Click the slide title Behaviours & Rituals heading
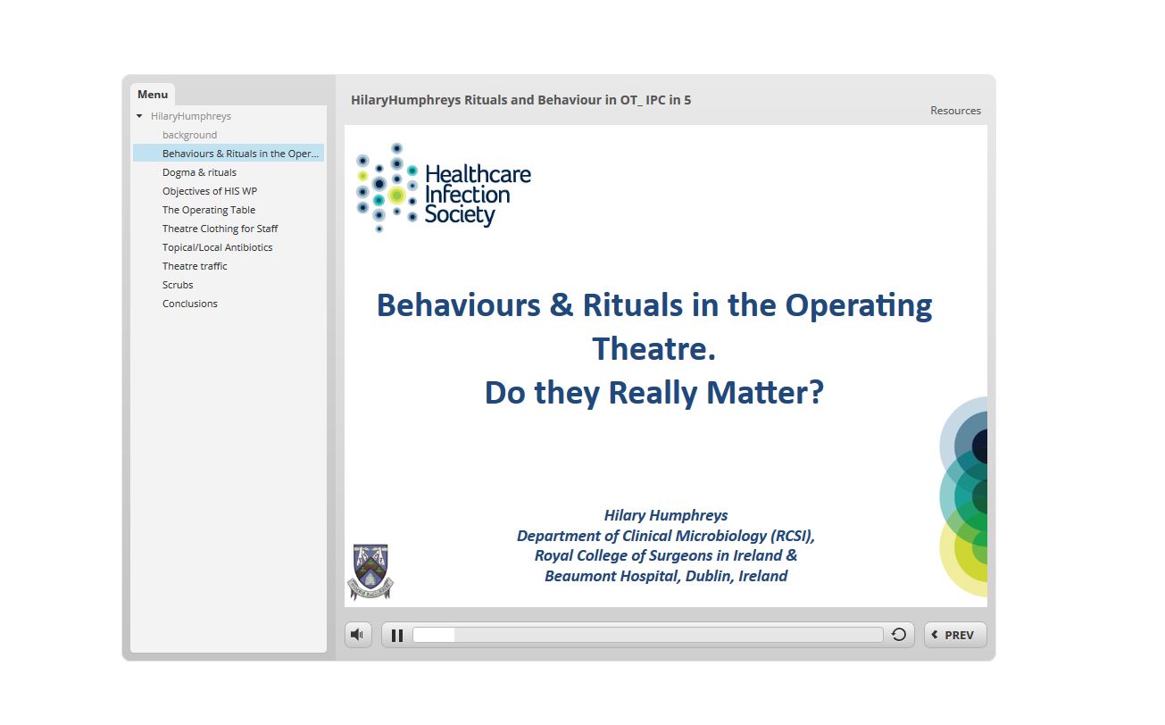The width and height of the screenshot is (1165, 725). pyautogui.click(x=654, y=348)
